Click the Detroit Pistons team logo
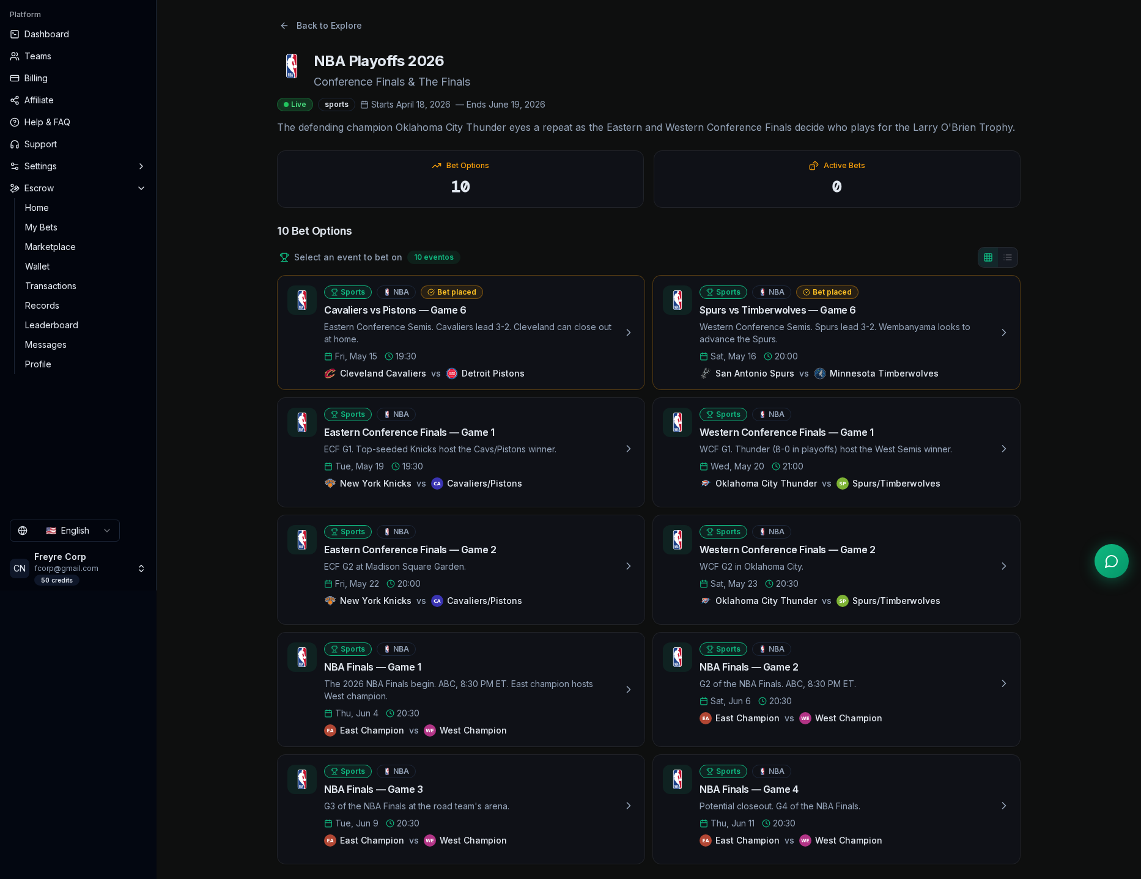 point(452,373)
